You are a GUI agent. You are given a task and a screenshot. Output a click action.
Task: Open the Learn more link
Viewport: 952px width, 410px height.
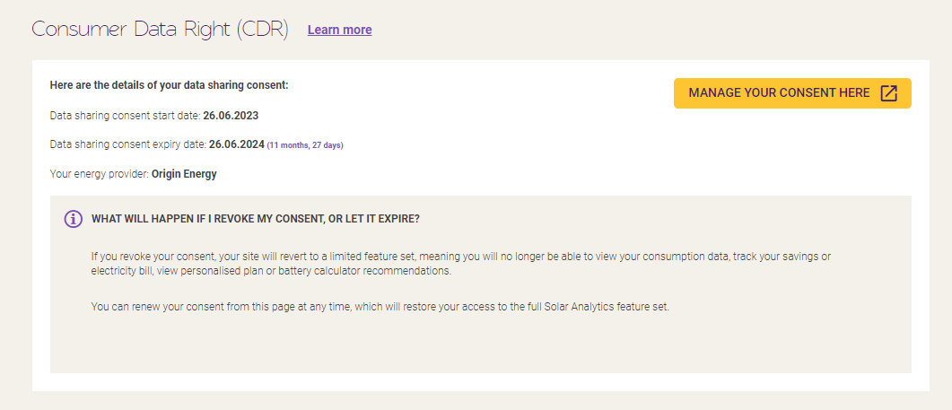tap(339, 30)
